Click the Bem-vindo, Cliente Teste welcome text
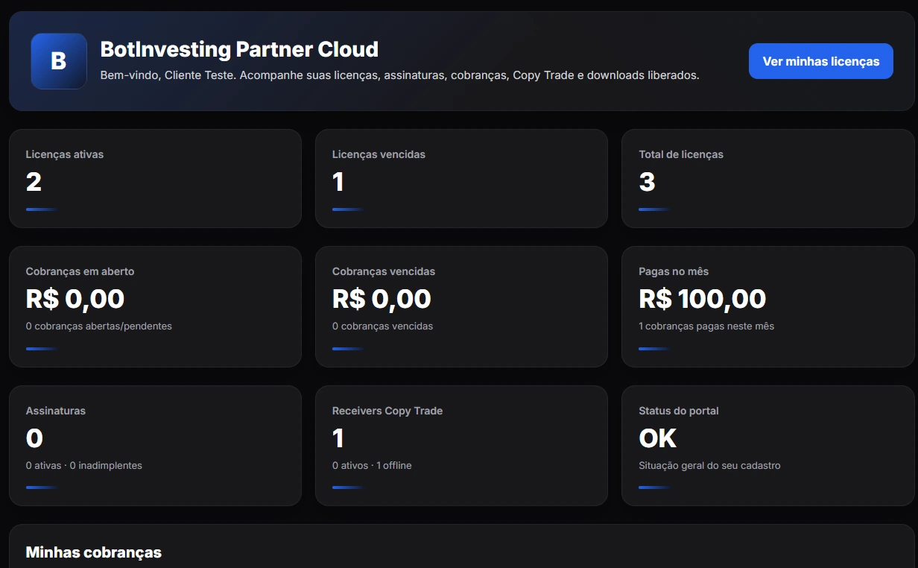This screenshot has width=918, height=568. pos(399,75)
